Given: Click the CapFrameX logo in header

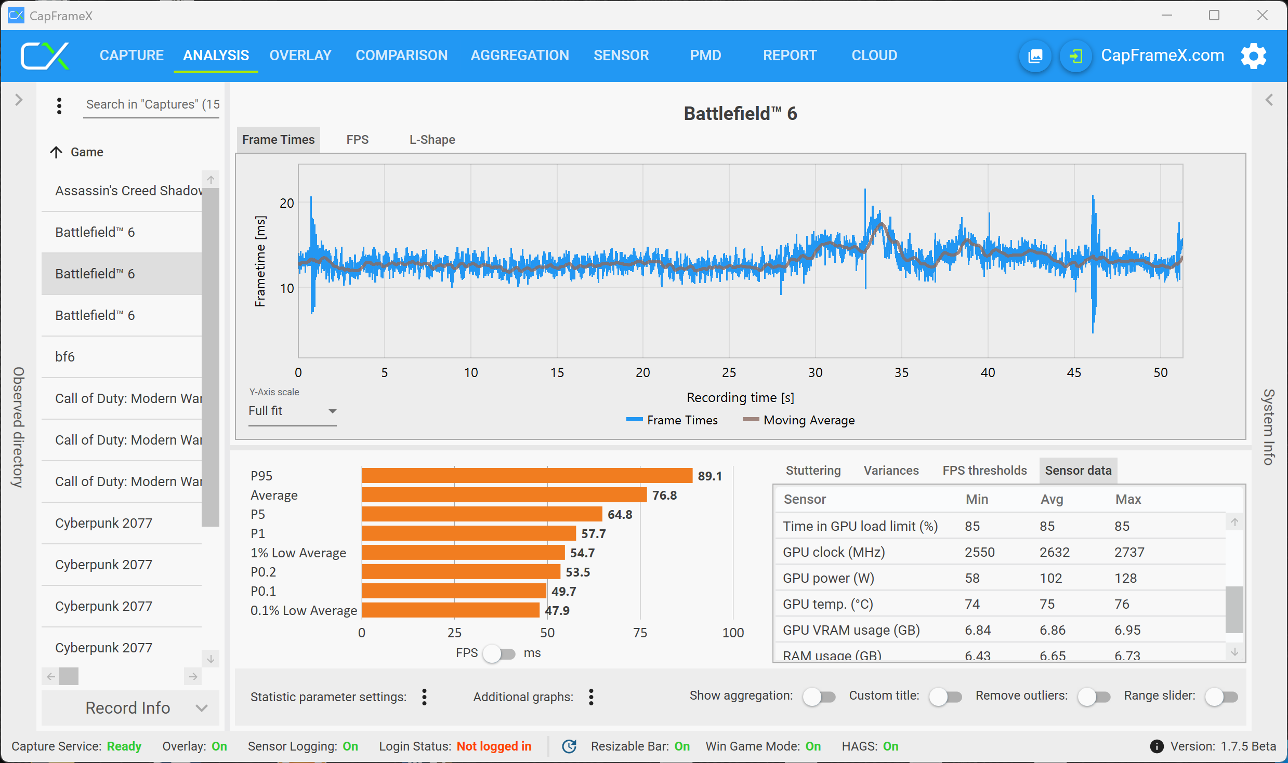Looking at the screenshot, I should pyautogui.click(x=45, y=56).
